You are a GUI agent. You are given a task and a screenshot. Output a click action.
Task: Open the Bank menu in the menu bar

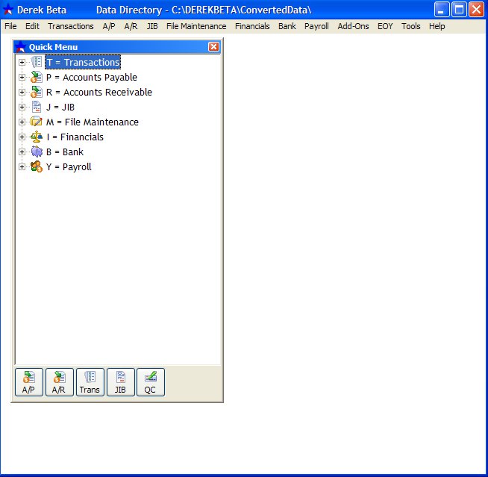[x=287, y=26]
